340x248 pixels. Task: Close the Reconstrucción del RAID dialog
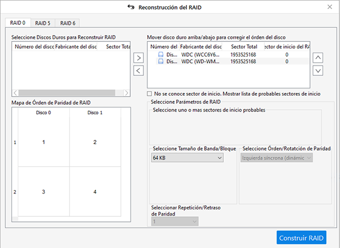click(330, 7)
